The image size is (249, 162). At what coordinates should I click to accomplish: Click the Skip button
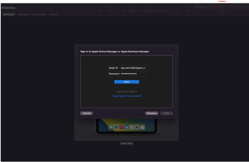click(x=166, y=113)
